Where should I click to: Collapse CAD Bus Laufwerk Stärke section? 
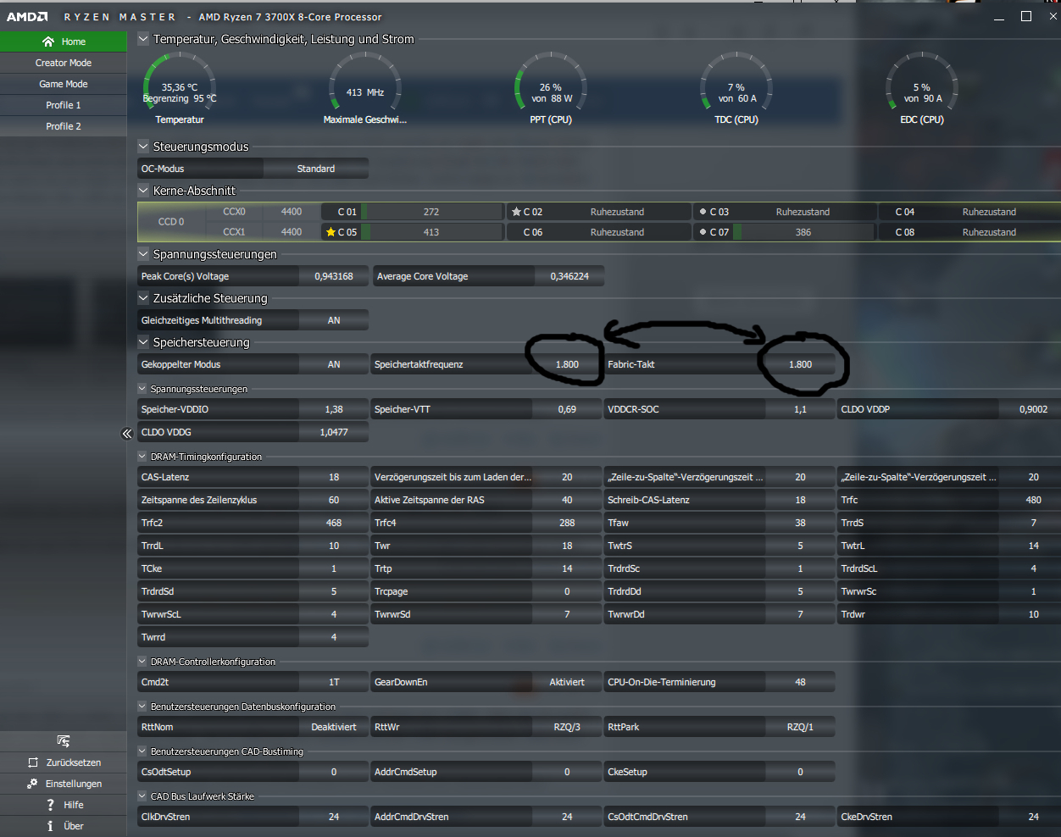pyautogui.click(x=142, y=796)
